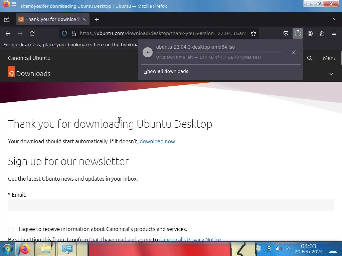Click the grid icon in title bar
The height and width of the screenshot is (256, 342).
pyautogui.click(x=14, y=4)
